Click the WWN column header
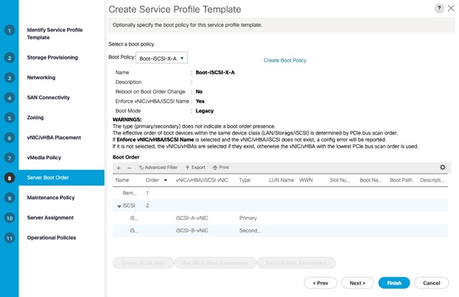The image size is (459, 297). tap(306, 180)
